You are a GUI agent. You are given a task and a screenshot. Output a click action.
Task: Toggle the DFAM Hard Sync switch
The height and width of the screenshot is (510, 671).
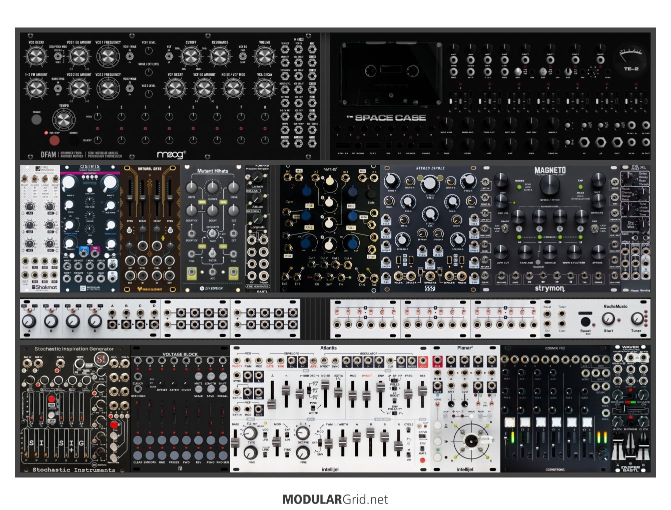pos(58,88)
